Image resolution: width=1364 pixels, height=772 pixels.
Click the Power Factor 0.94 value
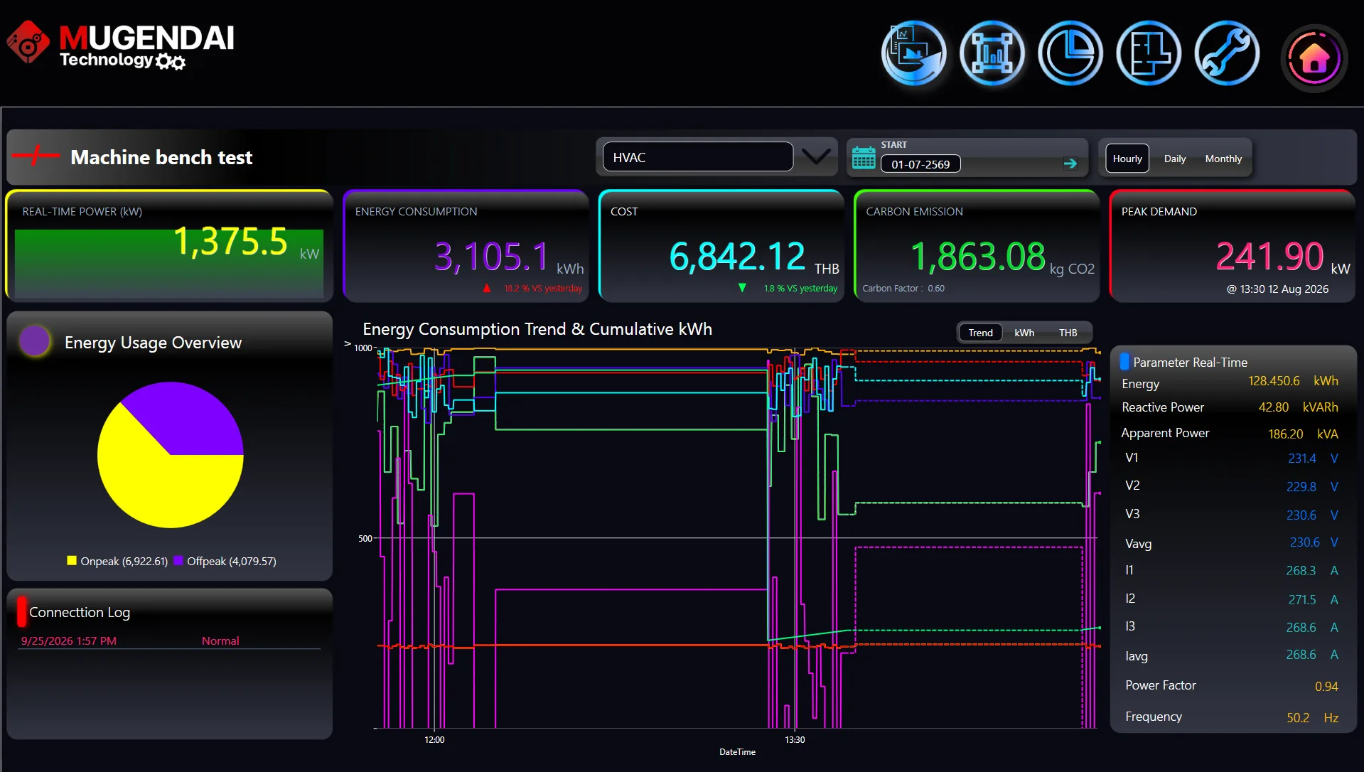[x=1326, y=686]
